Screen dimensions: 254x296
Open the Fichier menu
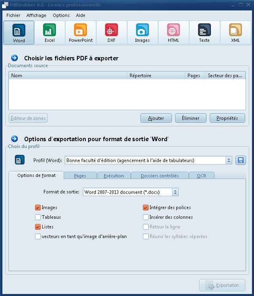point(13,15)
